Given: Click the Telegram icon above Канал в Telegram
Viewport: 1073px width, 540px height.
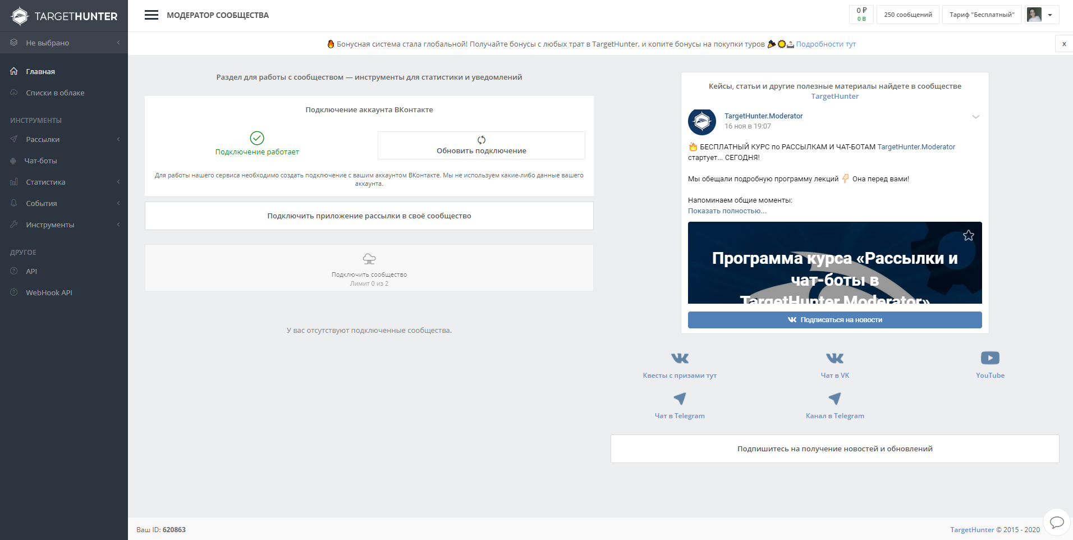Looking at the screenshot, I should [x=835, y=399].
